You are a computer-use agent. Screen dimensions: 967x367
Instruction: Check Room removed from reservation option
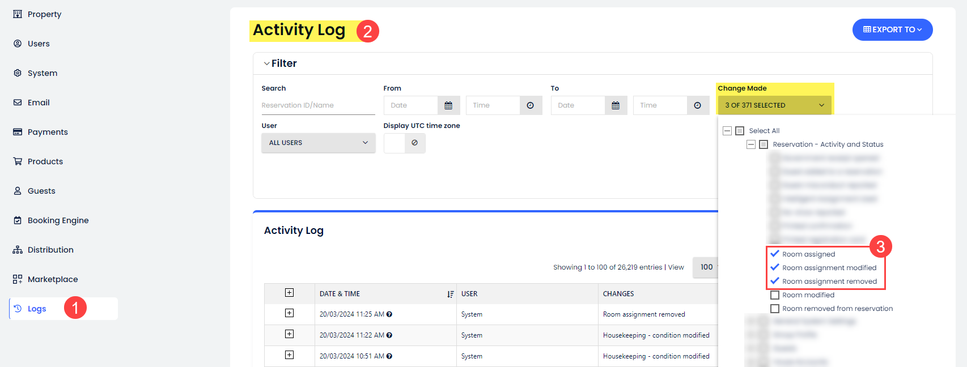coord(775,309)
